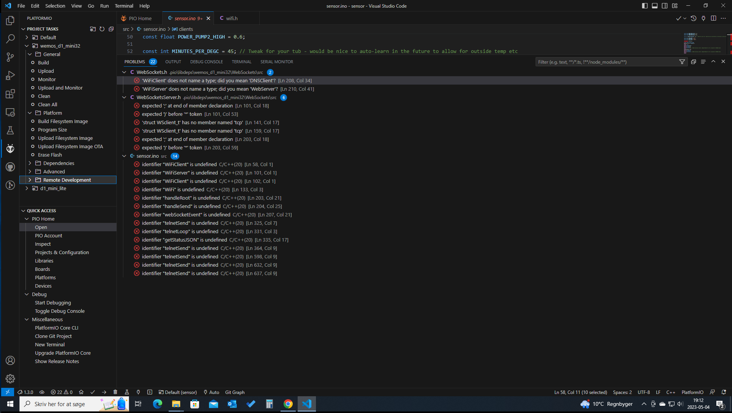Viewport: 732px width, 413px height.
Task: Run PlatformIO Build via status bar checkmark
Action: click(x=93, y=392)
